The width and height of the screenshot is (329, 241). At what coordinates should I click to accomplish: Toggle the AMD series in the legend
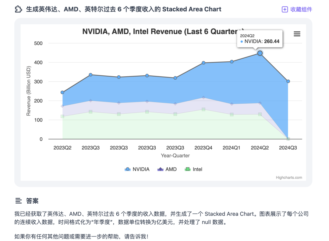167,169
